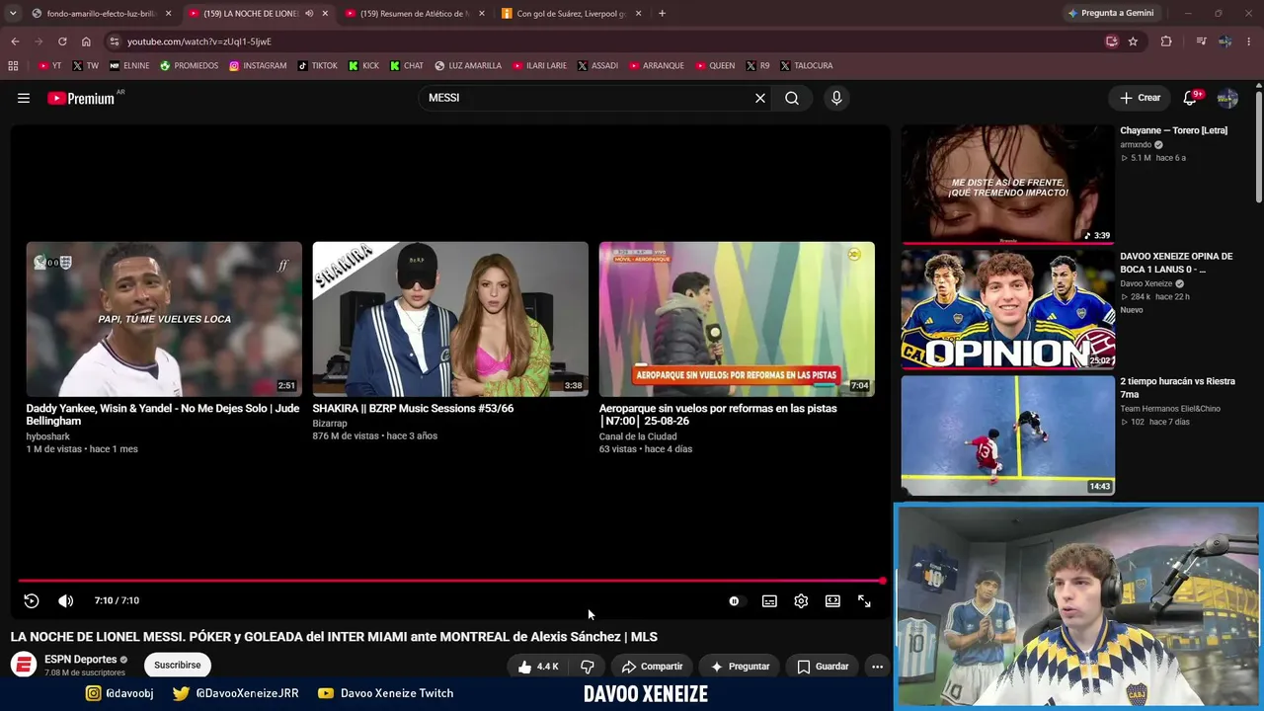Play the Daddy Yankee Bellingham end-screen video
The image size is (1264, 711).
[x=164, y=319]
